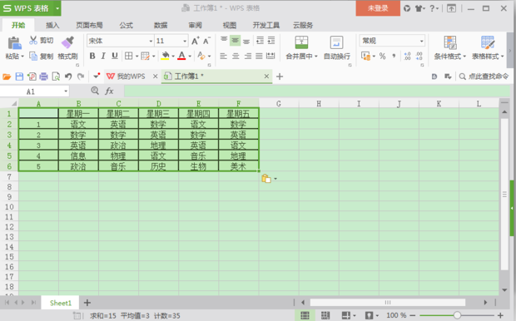516x321 pixels.
Task: Toggle bold formatting
Action: tap(92, 56)
